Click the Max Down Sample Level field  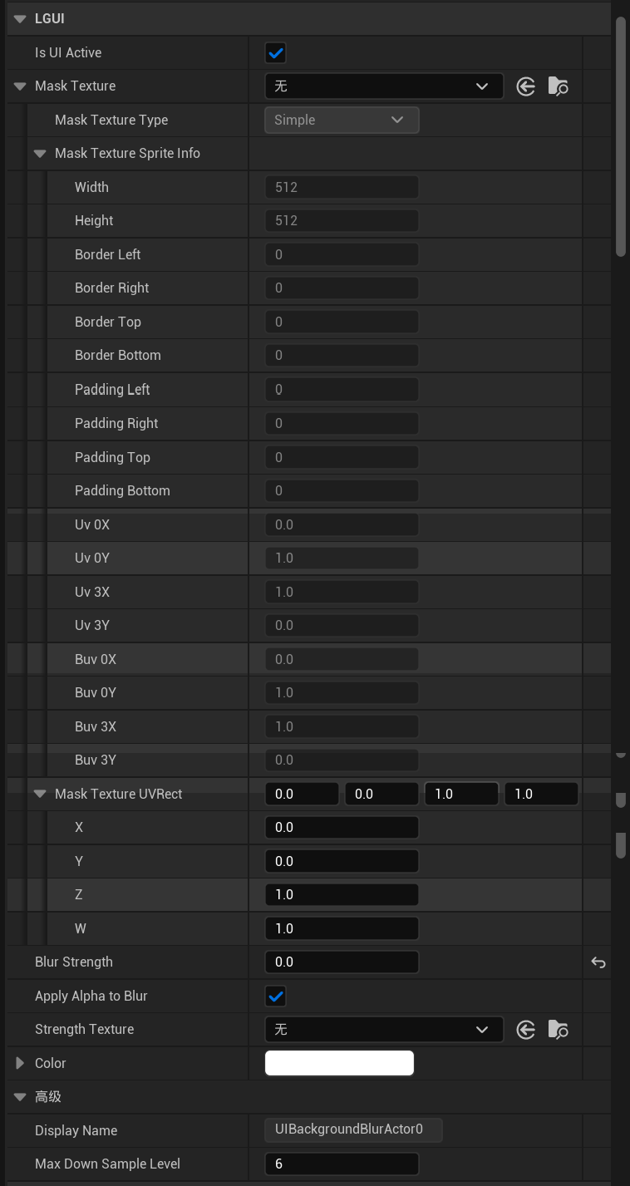coord(342,1164)
